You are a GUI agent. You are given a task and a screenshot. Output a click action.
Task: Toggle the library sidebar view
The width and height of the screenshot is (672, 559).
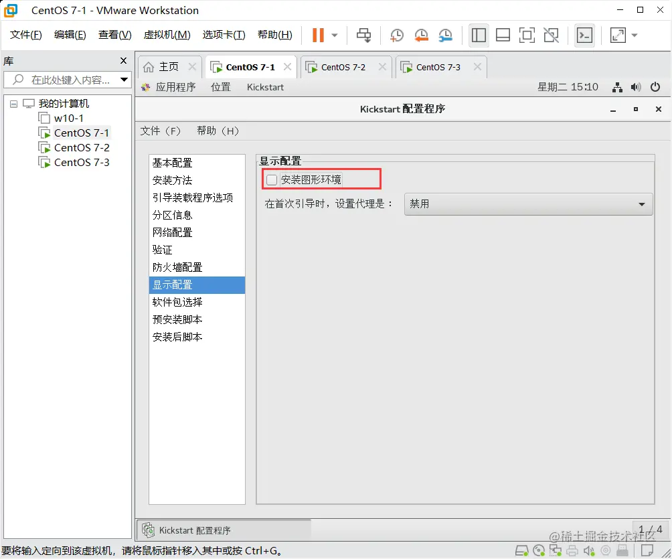(x=479, y=35)
